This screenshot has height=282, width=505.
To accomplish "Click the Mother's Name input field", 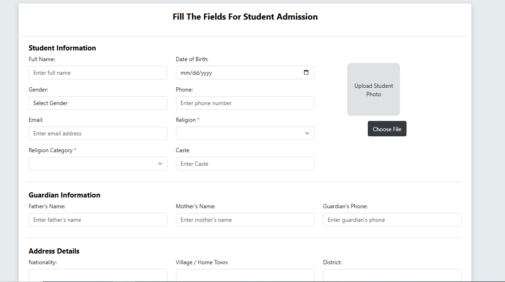I will click(245, 220).
